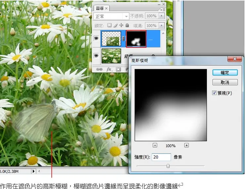
Task: Minimize the 圖層 layers panel
Action: click(159, 5)
